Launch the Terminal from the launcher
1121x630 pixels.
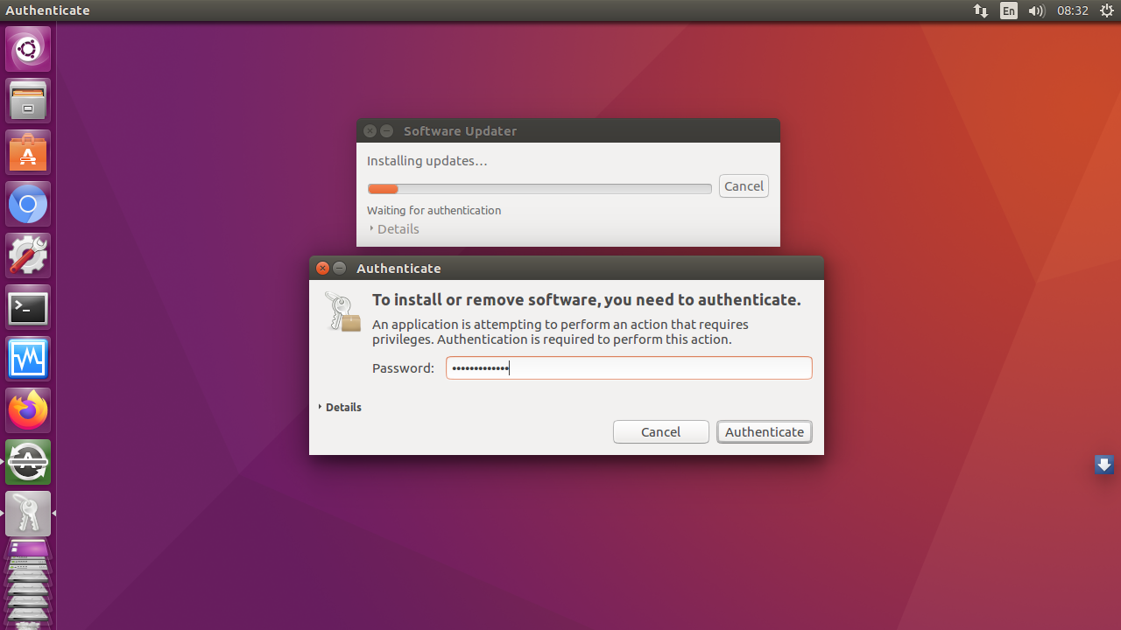(28, 307)
